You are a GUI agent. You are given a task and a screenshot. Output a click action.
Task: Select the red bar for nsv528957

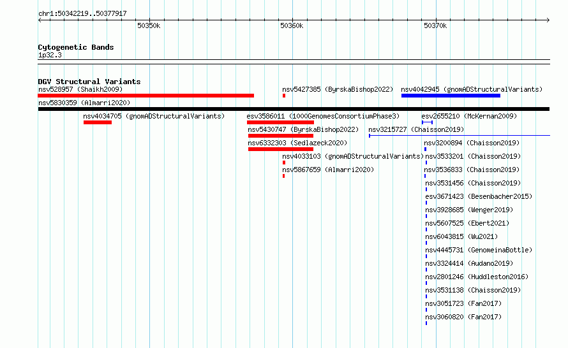click(146, 96)
